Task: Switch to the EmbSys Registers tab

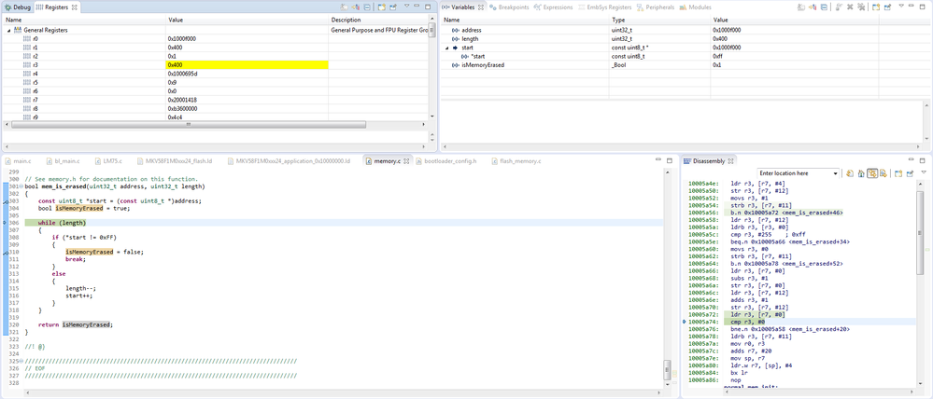Action: point(603,7)
